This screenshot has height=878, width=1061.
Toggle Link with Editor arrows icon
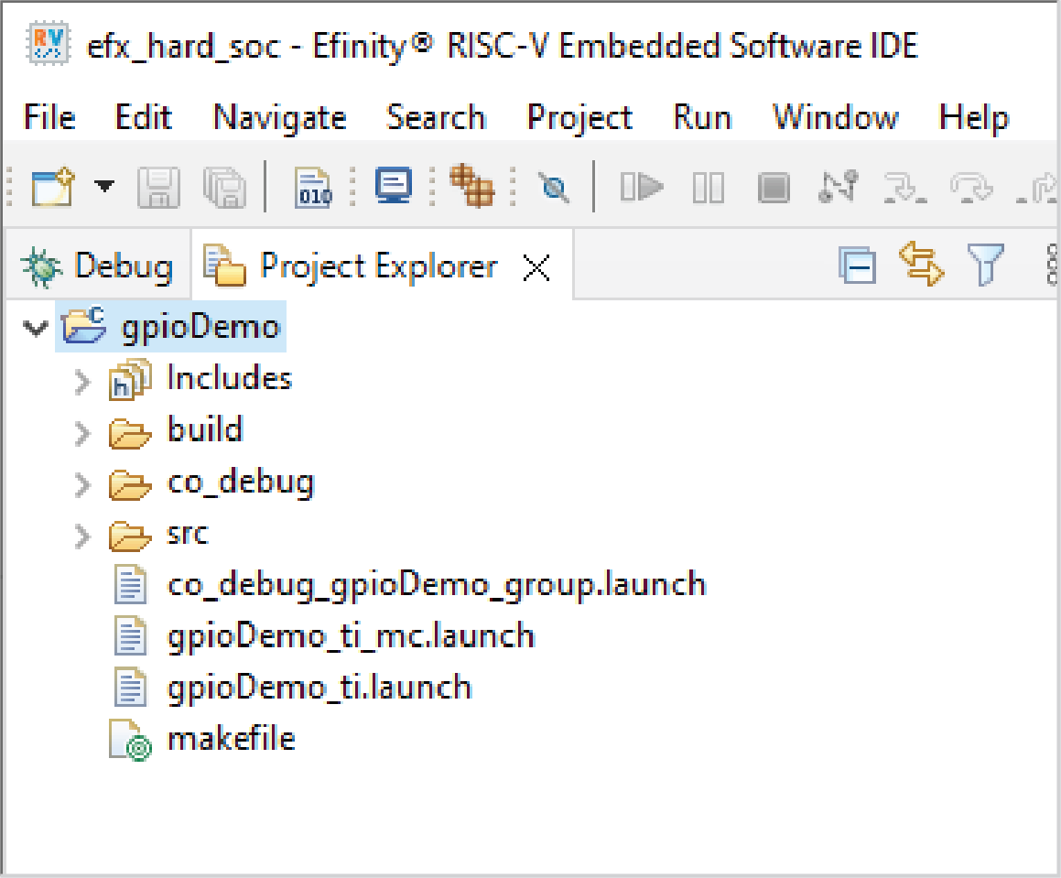coord(920,266)
